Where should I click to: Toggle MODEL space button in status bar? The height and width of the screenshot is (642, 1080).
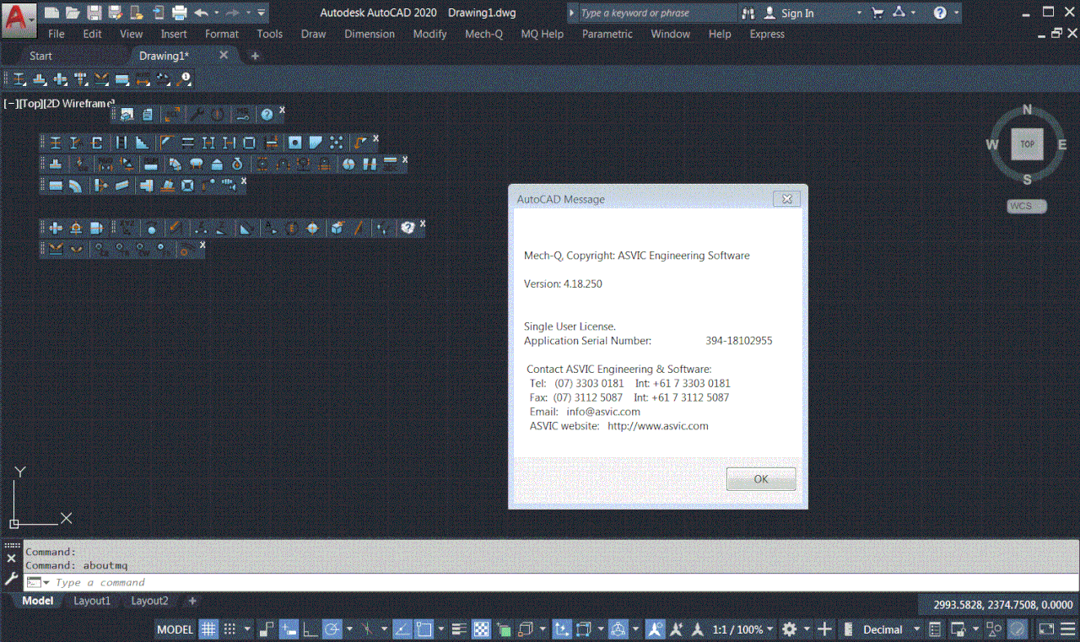(x=175, y=629)
